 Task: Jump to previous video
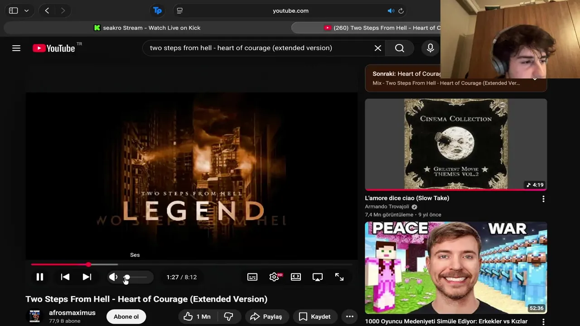65,277
